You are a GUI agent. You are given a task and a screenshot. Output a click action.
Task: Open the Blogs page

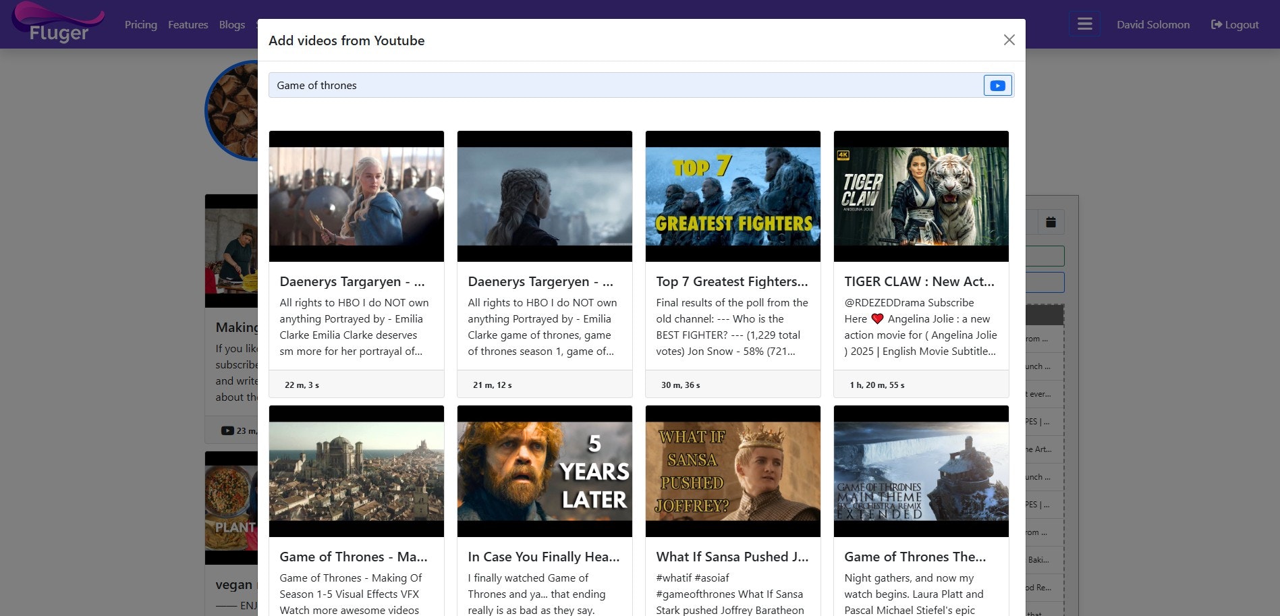coord(231,24)
